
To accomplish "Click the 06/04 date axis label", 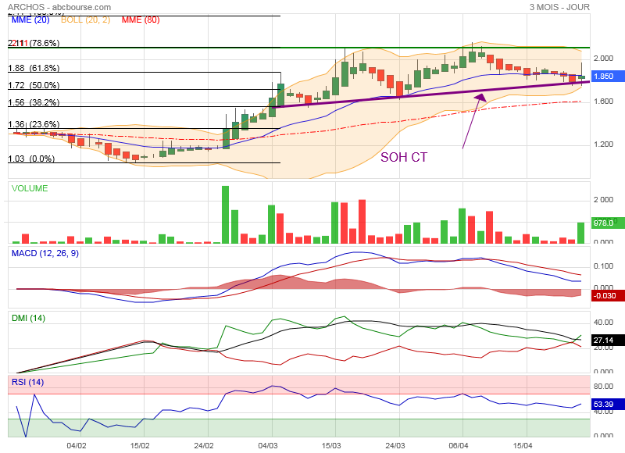I will click(459, 445).
